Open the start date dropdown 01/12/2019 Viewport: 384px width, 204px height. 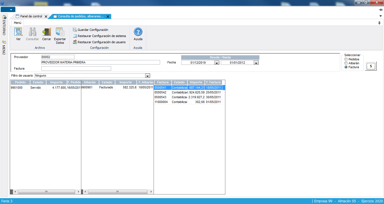click(x=217, y=63)
